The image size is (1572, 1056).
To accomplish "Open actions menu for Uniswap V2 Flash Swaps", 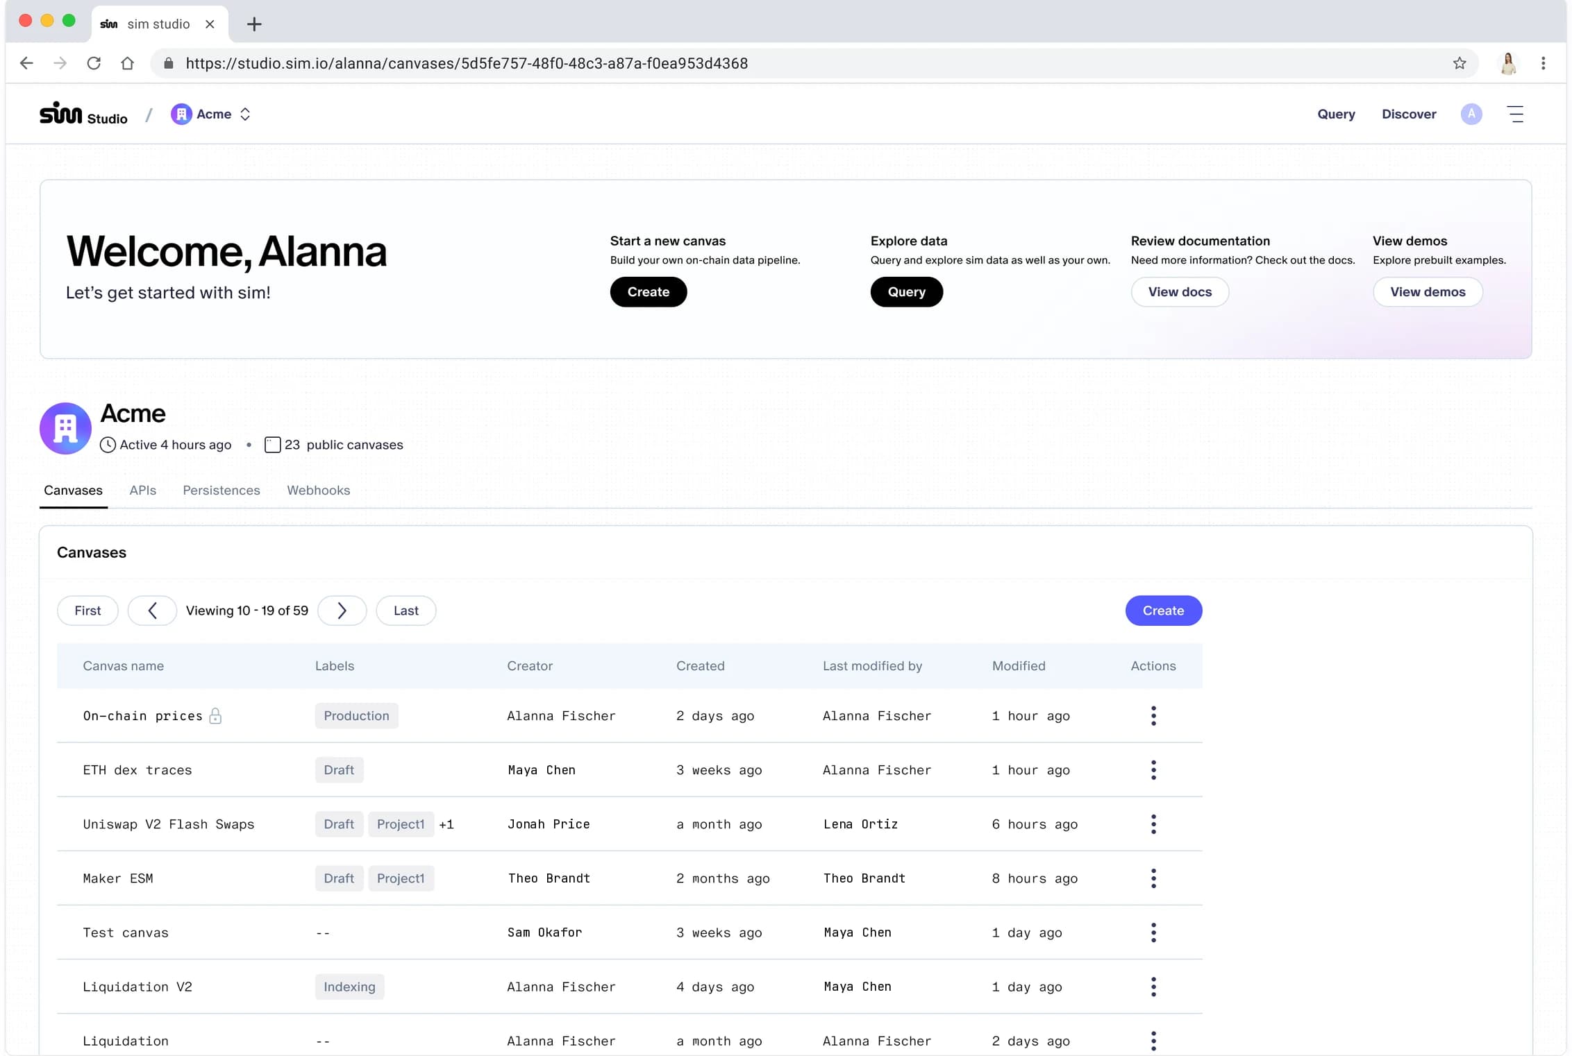I will pos(1153,824).
